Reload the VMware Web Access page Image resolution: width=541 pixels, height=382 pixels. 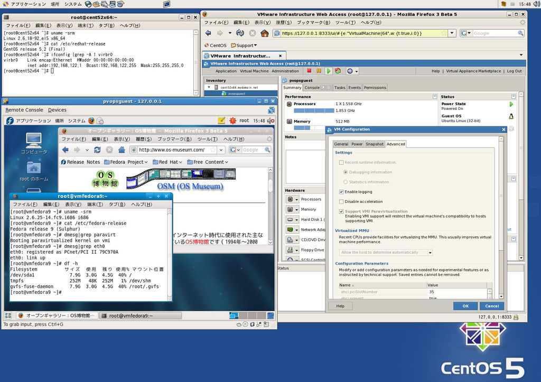coord(240,33)
